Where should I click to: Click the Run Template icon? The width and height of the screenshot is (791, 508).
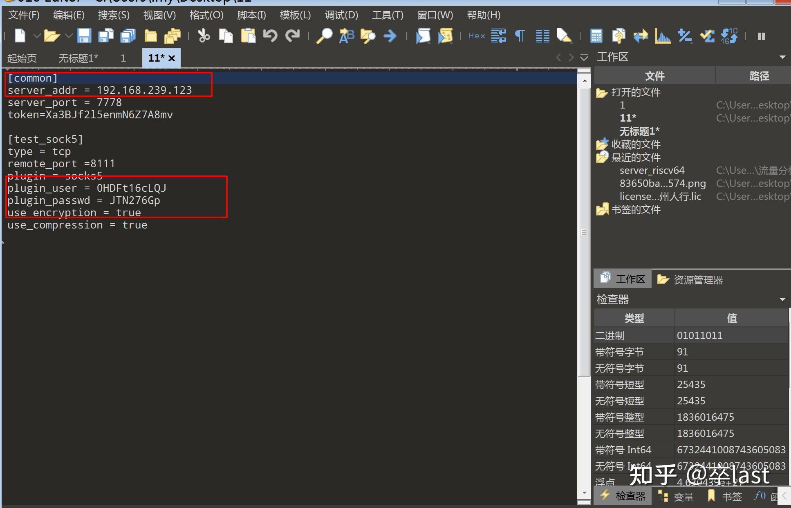(x=446, y=36)
